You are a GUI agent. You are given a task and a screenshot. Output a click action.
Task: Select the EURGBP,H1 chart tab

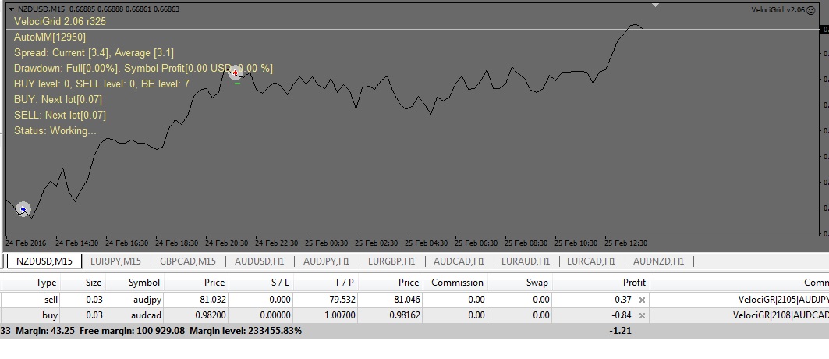391,261
